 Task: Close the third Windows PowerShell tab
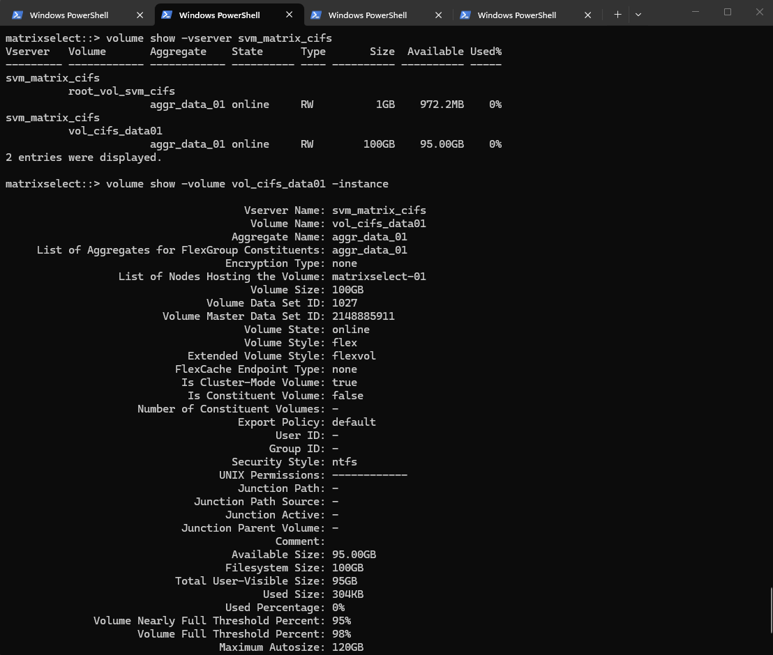click(439, 15)
